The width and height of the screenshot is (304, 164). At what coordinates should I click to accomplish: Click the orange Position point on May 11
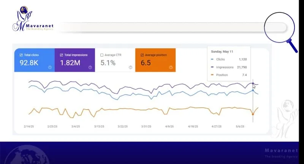pyautogui.click(x=253, y=114)
